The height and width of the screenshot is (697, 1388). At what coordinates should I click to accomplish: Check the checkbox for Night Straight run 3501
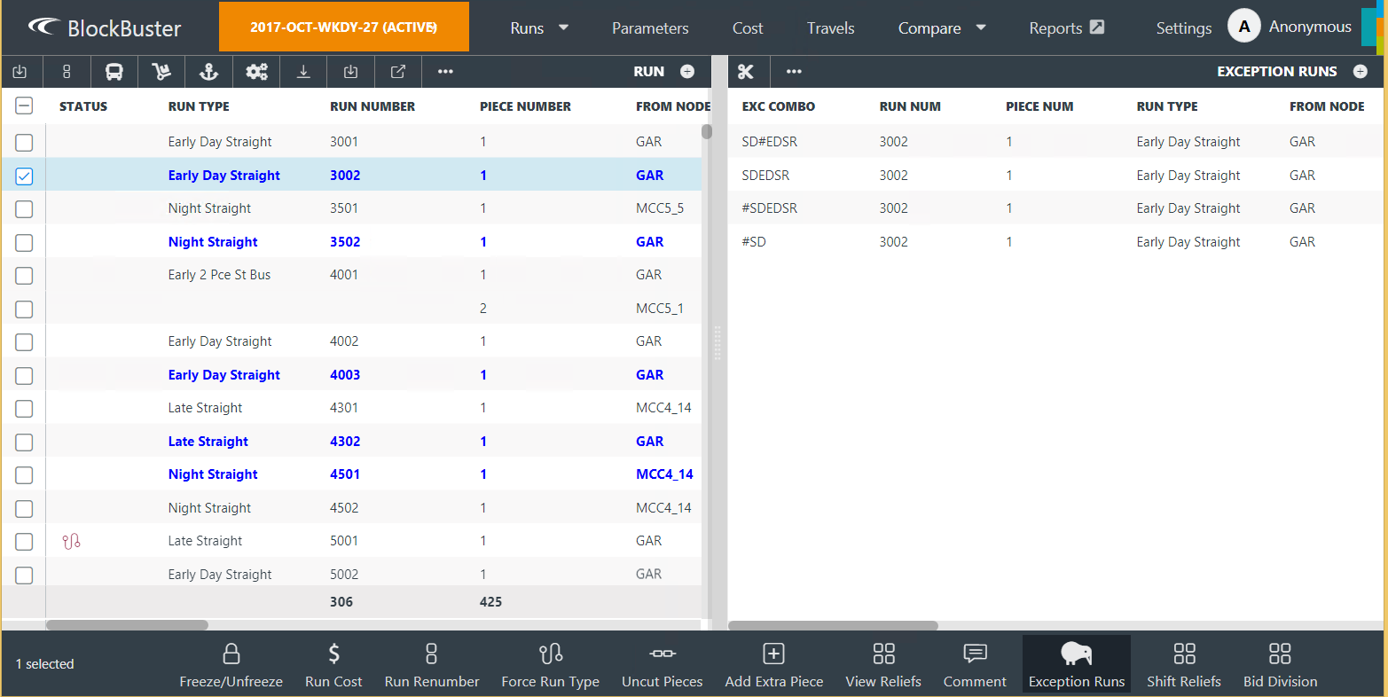pyautogui.click(x=24, y=209)
